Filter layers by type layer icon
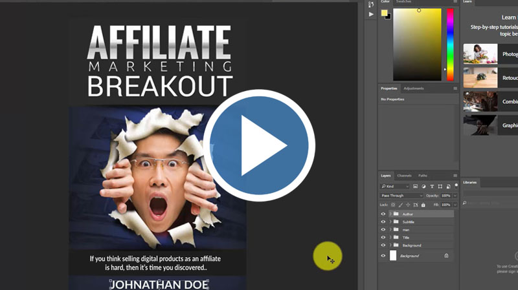This screenshot has width=518, height=290. coord(431,186)
